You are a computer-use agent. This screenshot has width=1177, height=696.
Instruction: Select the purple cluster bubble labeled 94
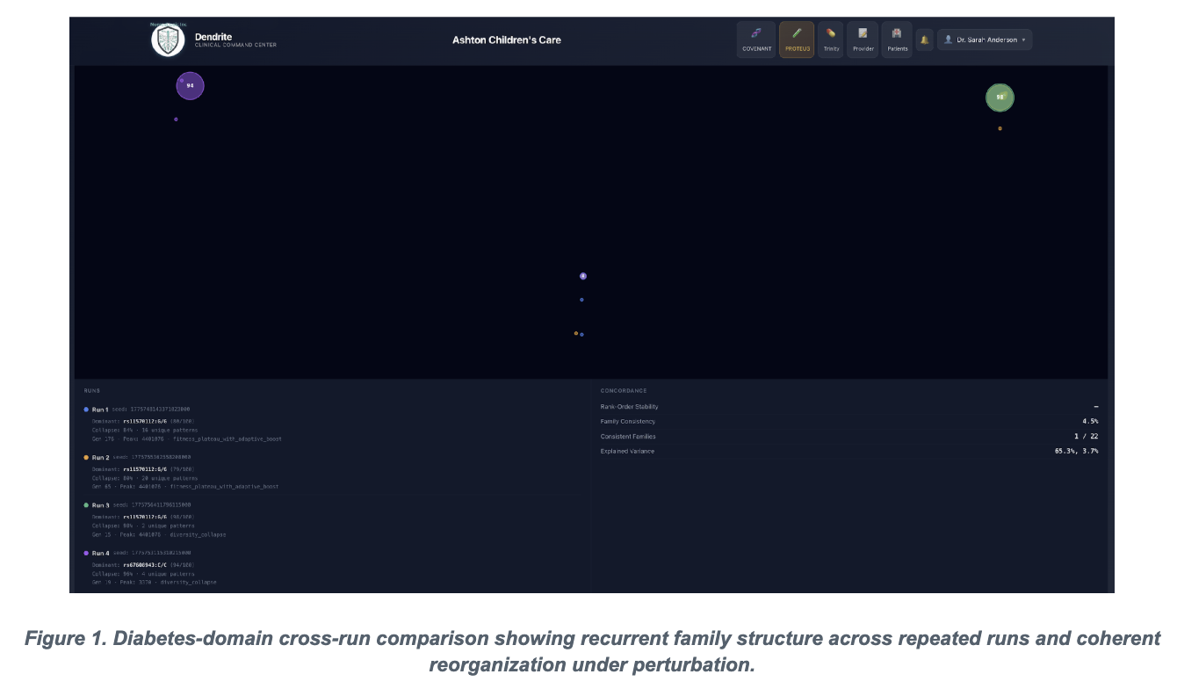[x=190, y=86]
